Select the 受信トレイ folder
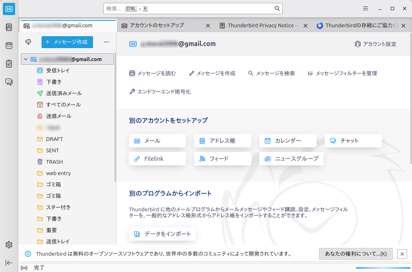Screen dimensions: 412x272 coord(58,70)
